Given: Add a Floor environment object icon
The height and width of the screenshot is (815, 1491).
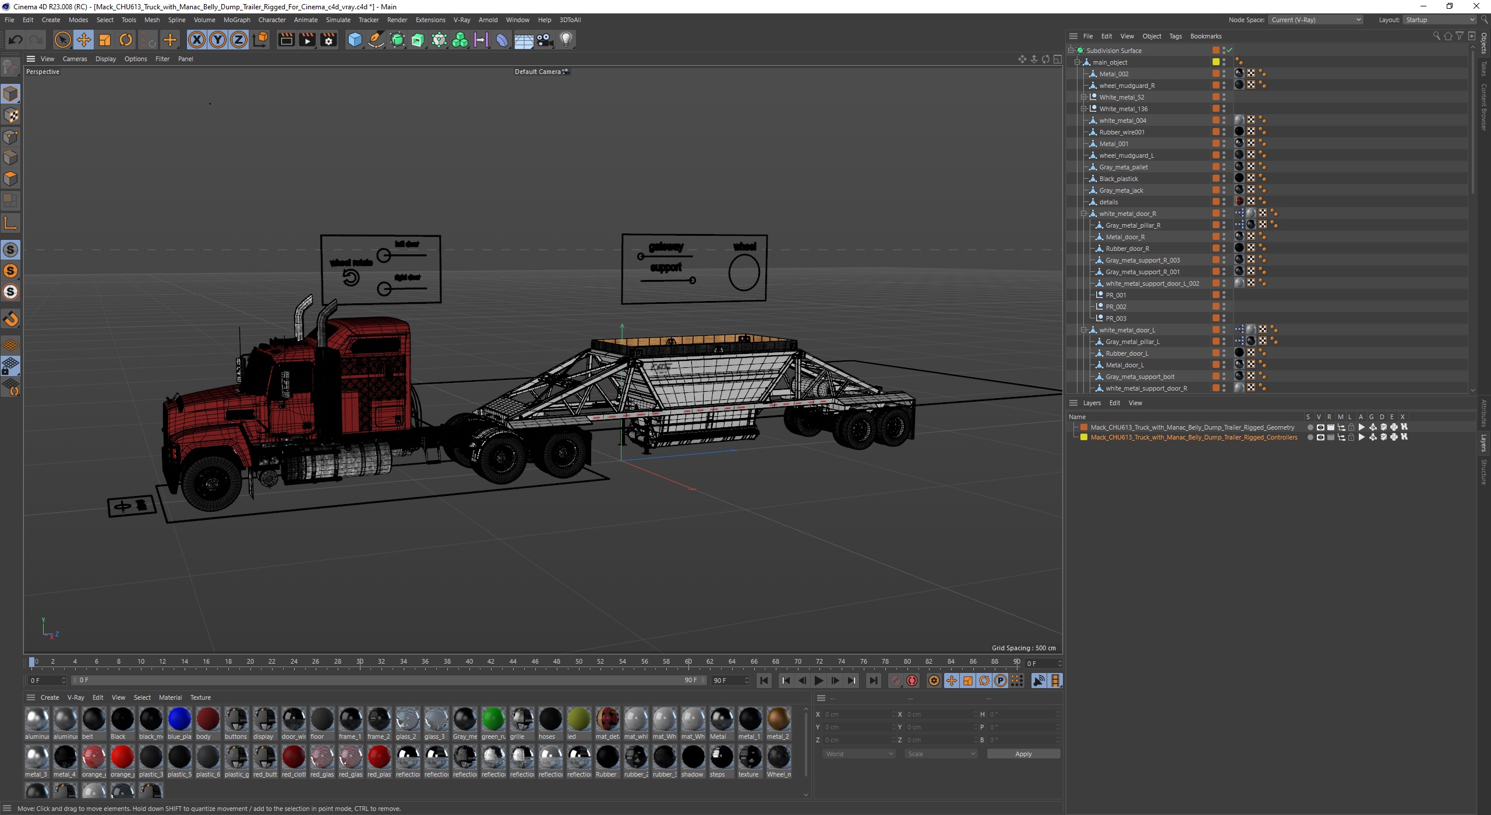Looking at the screenshot, I should pyautogui.click(x=524, y=40).
